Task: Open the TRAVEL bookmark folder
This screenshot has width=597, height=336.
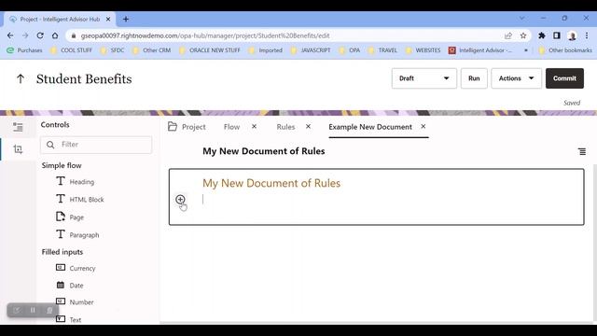Action: (x=382, y=50)
